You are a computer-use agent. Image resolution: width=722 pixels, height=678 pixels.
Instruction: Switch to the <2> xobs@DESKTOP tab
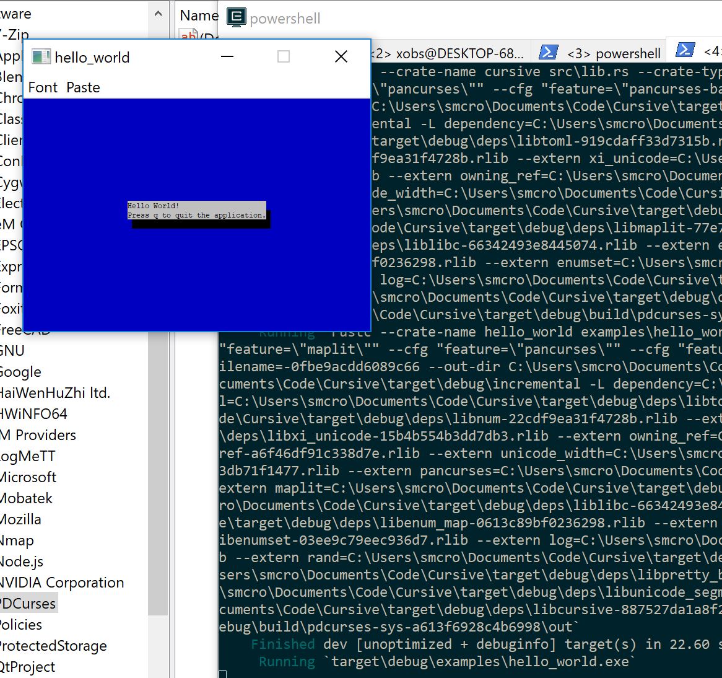point(448,53)
